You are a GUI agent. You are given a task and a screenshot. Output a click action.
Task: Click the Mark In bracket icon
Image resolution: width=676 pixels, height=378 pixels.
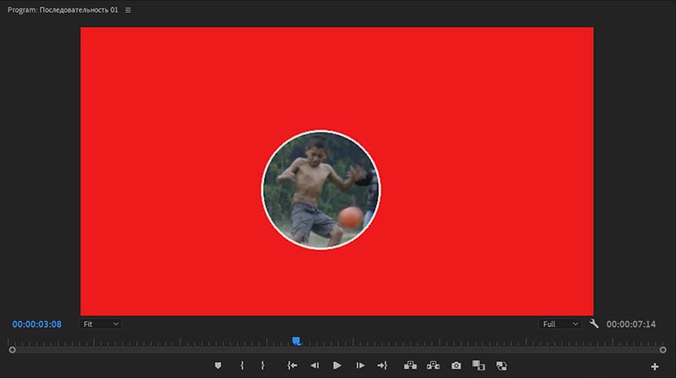pos(242,365)
